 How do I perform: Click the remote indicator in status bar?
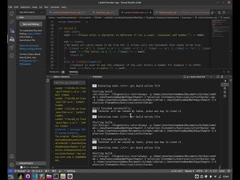coord(10,171)
